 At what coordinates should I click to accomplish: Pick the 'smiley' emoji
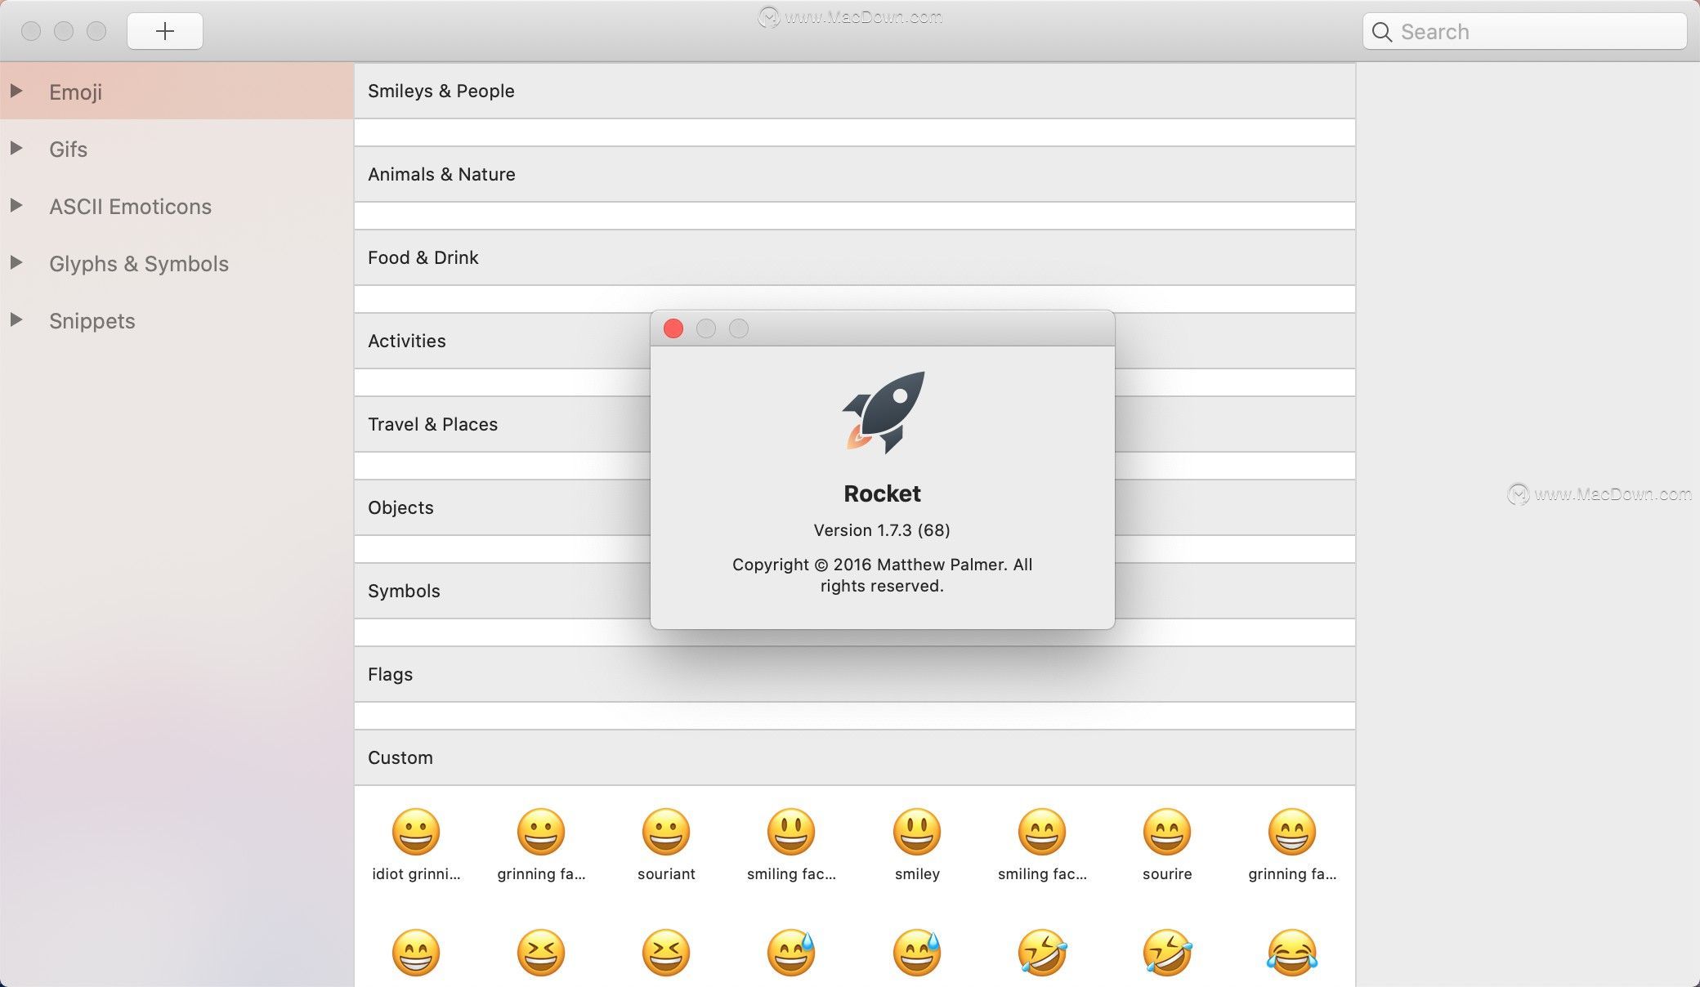tap(917, 833)
